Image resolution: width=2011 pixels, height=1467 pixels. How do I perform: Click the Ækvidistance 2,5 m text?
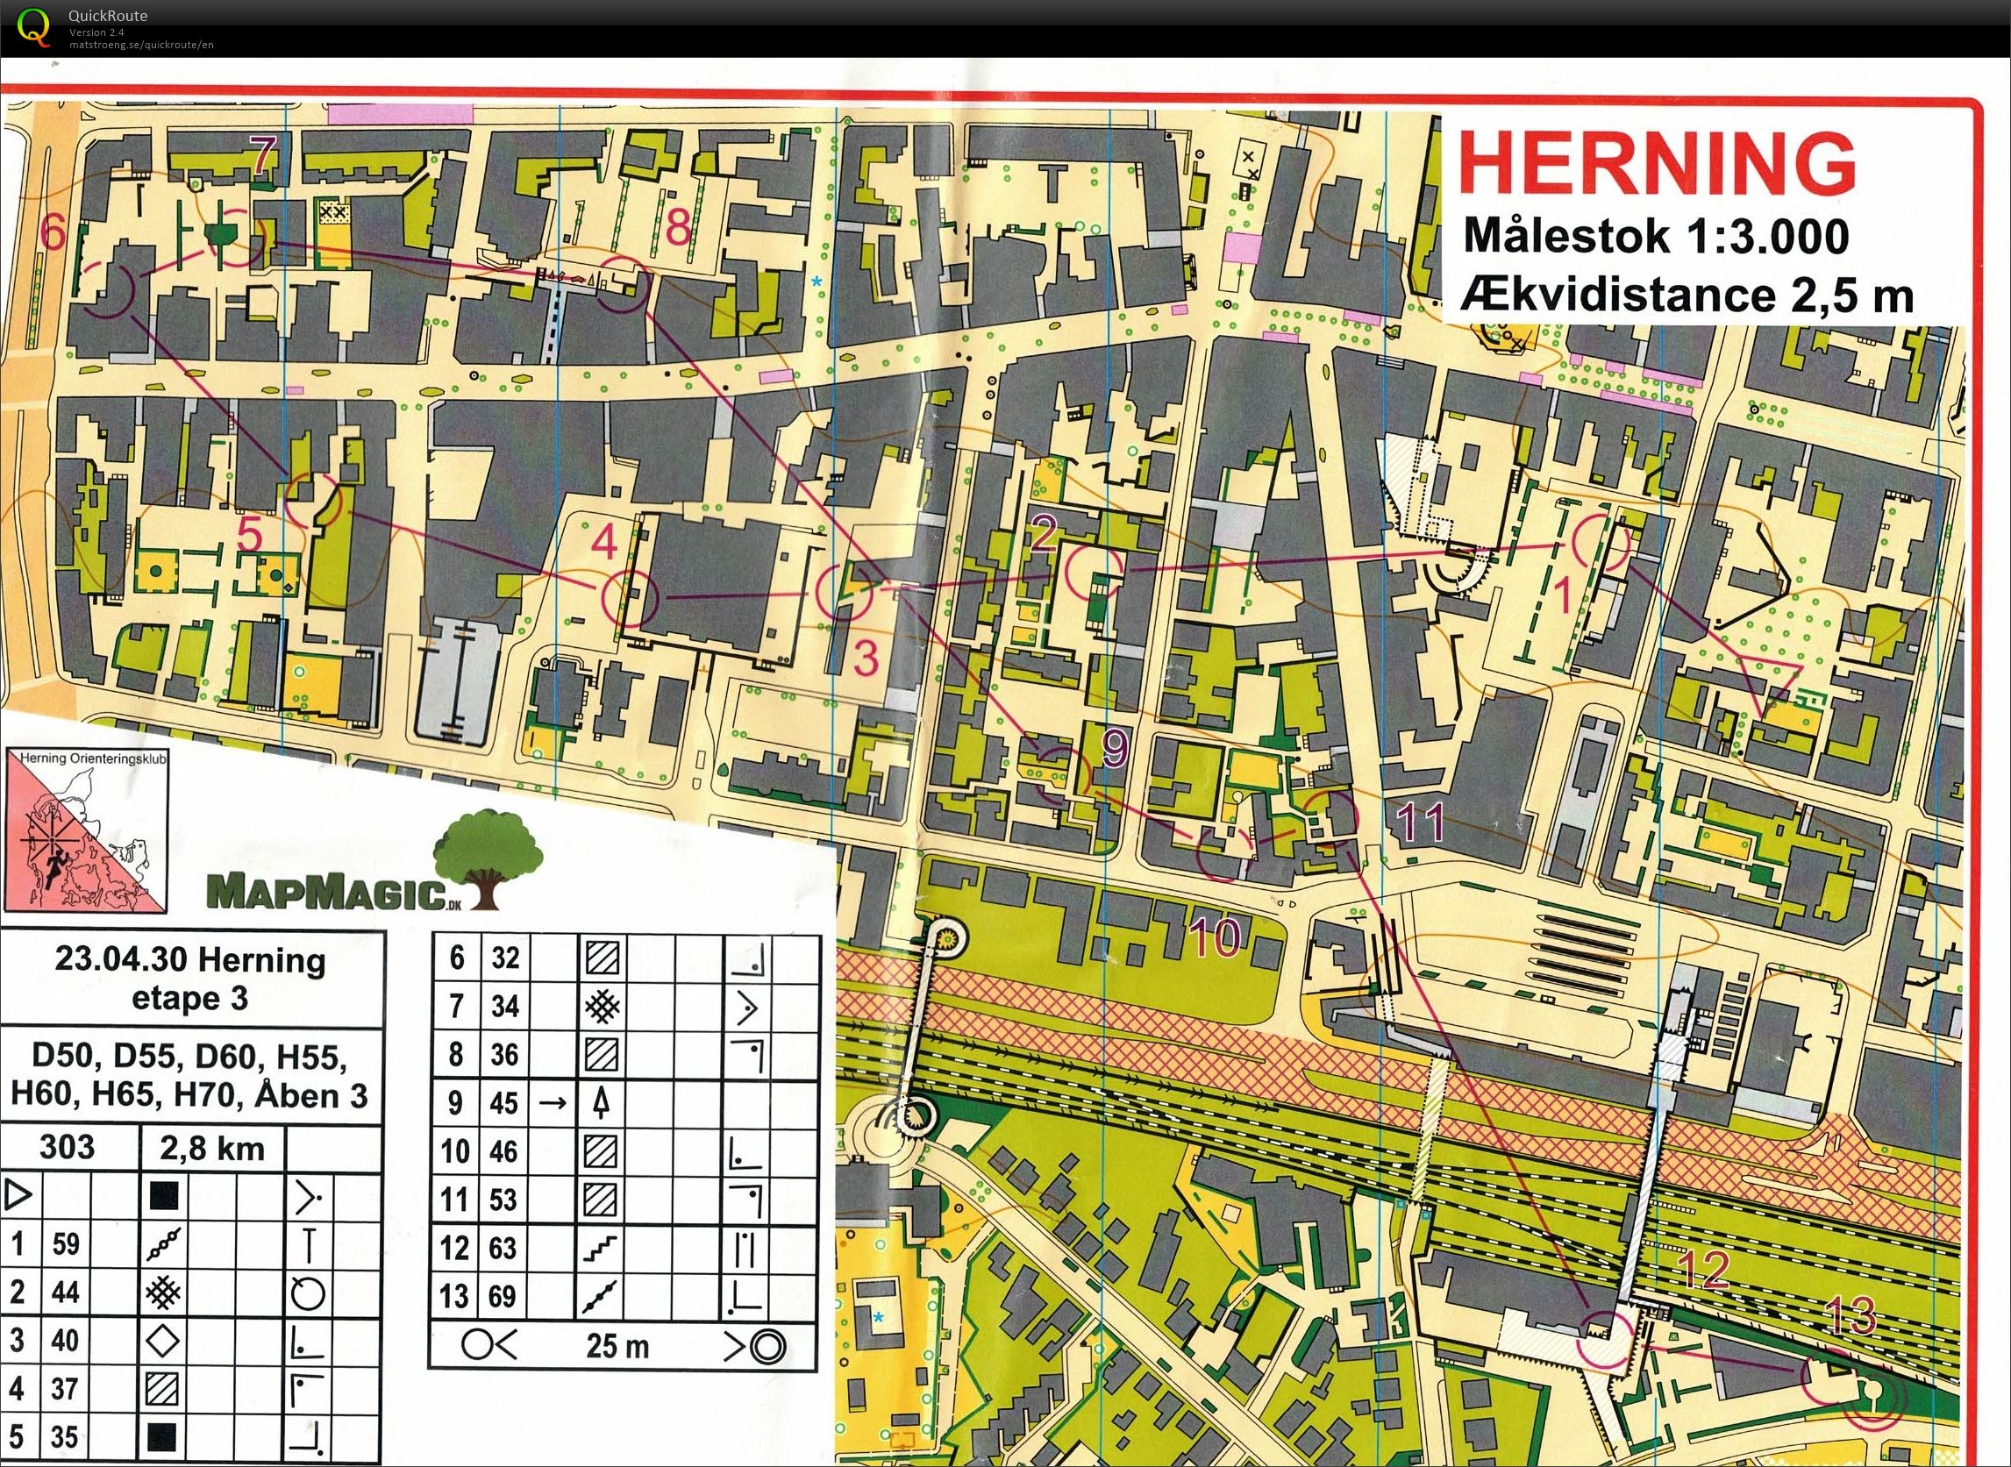click(x=1687, y=296)
